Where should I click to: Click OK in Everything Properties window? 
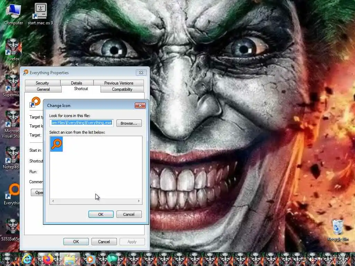(76, 241)
